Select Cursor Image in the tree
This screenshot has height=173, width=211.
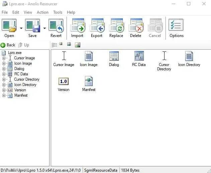click(24, 58)
